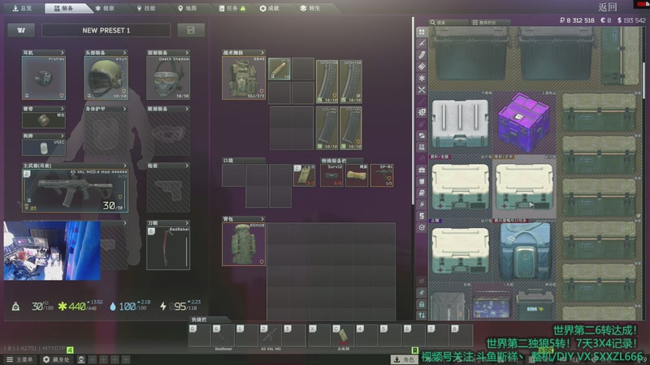
Task: Expand the 刀鞘 sheath slot arrow
Action: pyautogui.click(x=187, y=222)
